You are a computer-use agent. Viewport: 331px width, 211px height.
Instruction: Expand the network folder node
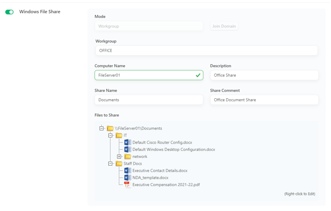(119, 157)
